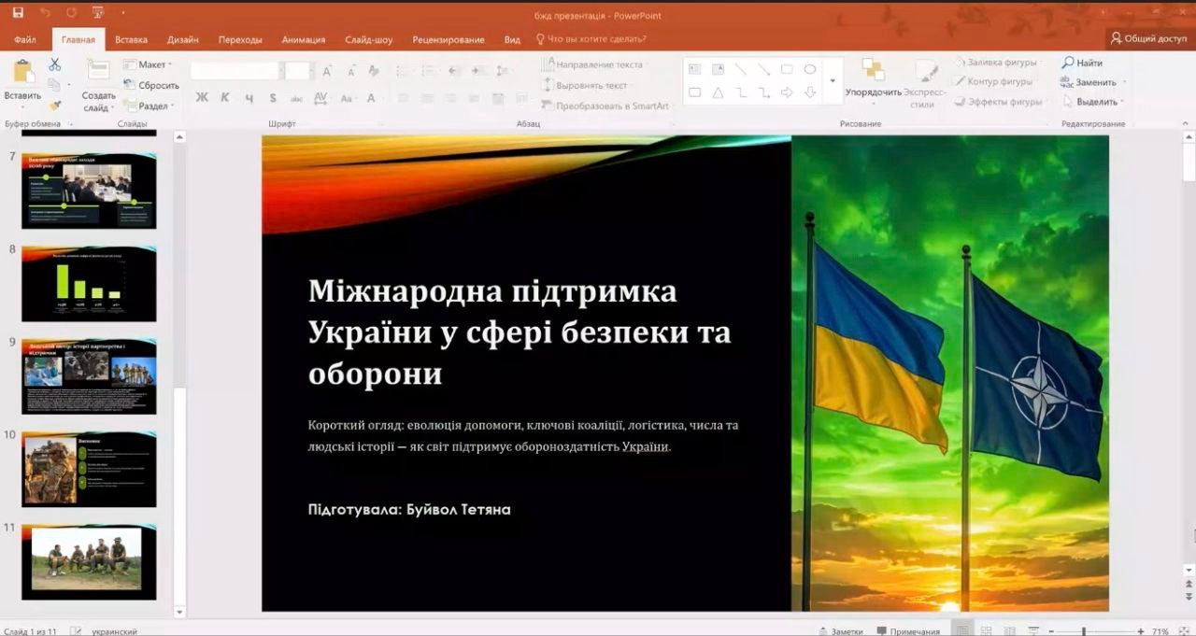Image resolution: width=1196 pixels, height=636 pixels.
Task: Switch to the Переходы tab
Action: tap(240, 39)
